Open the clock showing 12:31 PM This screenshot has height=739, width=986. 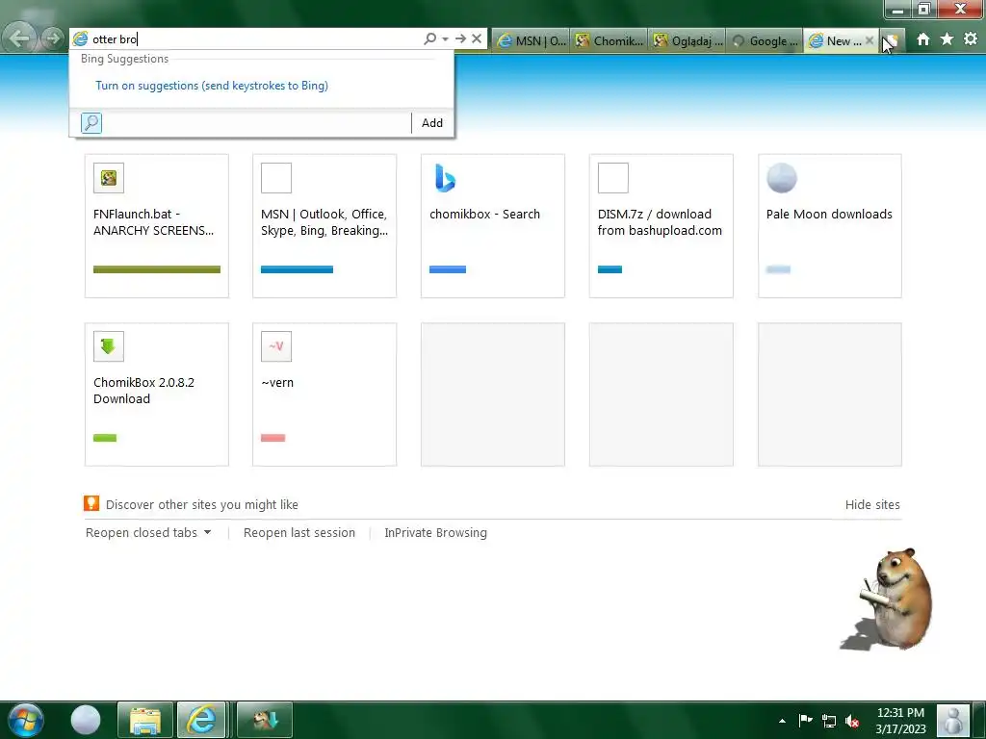(x=900, y=721)
